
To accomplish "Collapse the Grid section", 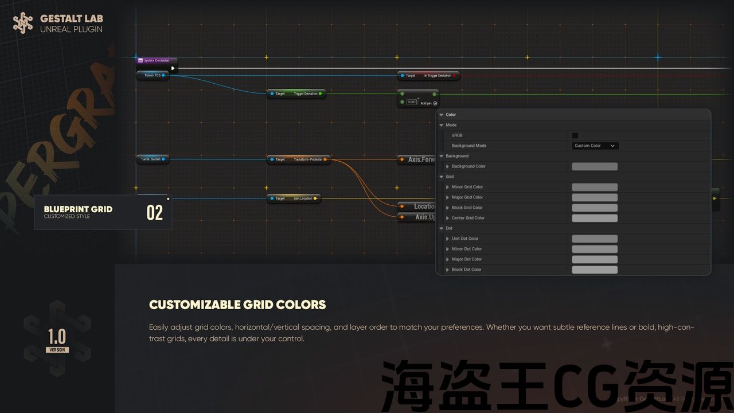I will click(442, 177).
